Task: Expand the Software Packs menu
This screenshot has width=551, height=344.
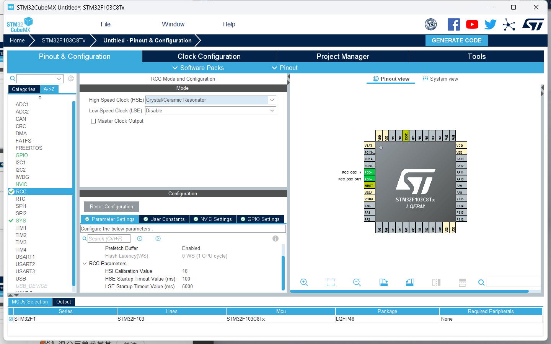Action: [x=198, y=68]
